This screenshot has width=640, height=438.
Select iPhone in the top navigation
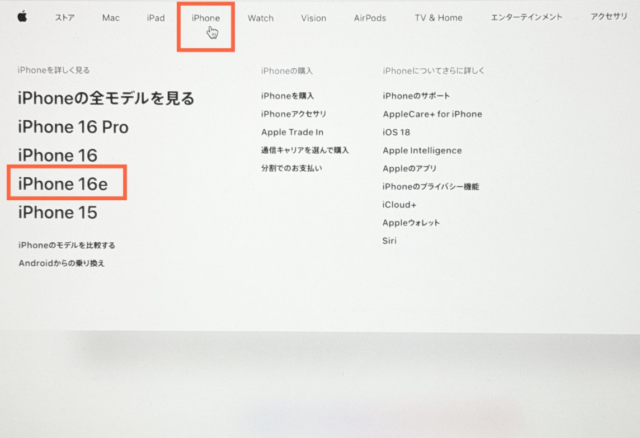206,18
